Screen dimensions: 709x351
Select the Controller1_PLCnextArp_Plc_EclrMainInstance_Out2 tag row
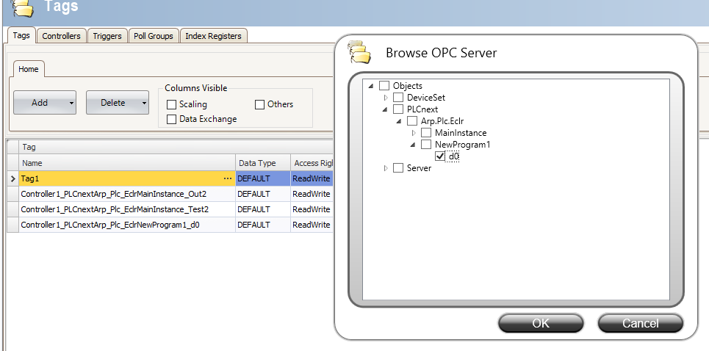coord(113,194)
